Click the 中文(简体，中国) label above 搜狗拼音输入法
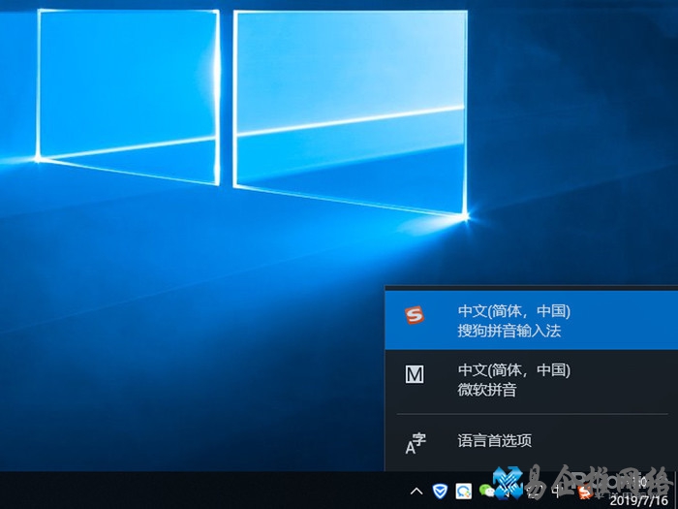The image size is (678, 509). (513, 311)
